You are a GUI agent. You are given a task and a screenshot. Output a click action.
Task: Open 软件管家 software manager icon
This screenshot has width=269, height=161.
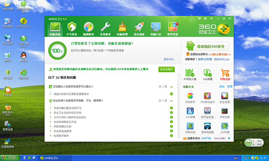173,29
